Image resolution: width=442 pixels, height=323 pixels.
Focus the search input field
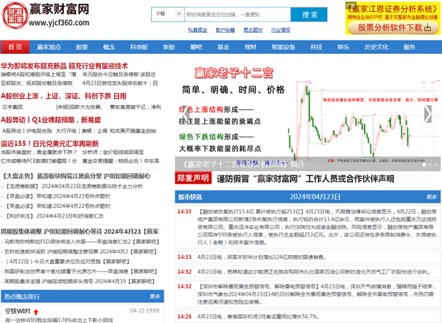click(x=237, y=15)
